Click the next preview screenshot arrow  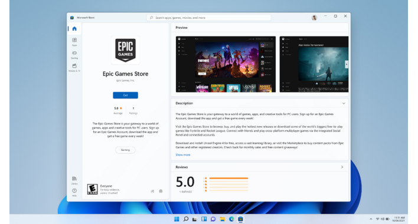click(x=347, y=64)
